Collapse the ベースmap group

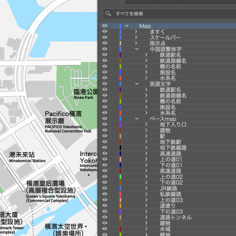tap(137, 119)
